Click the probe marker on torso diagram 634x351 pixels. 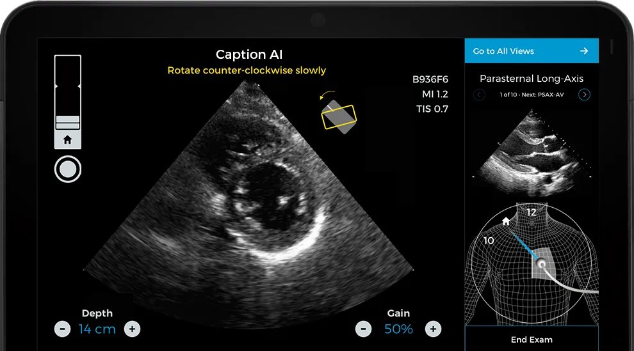(541, 264)
